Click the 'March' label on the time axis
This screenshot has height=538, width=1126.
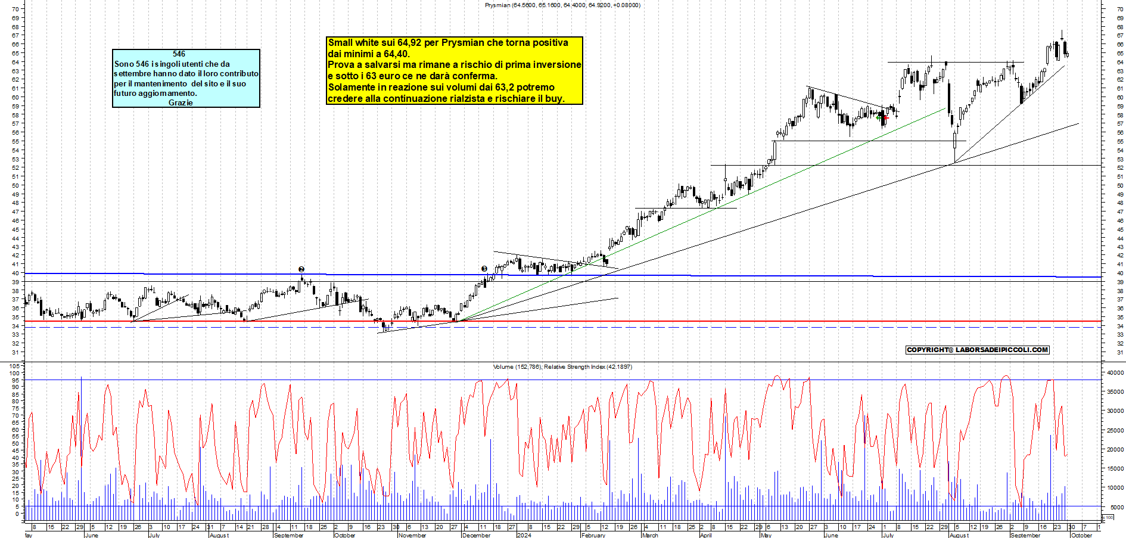coord(650,535)
